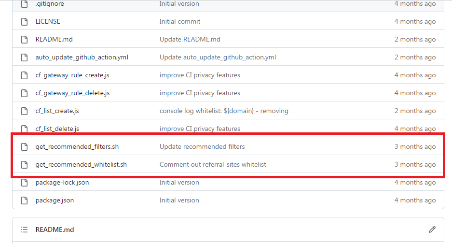View commit 'Update recommended filters'
This screenshot has width=452, height=244.
tap(202, 147)
